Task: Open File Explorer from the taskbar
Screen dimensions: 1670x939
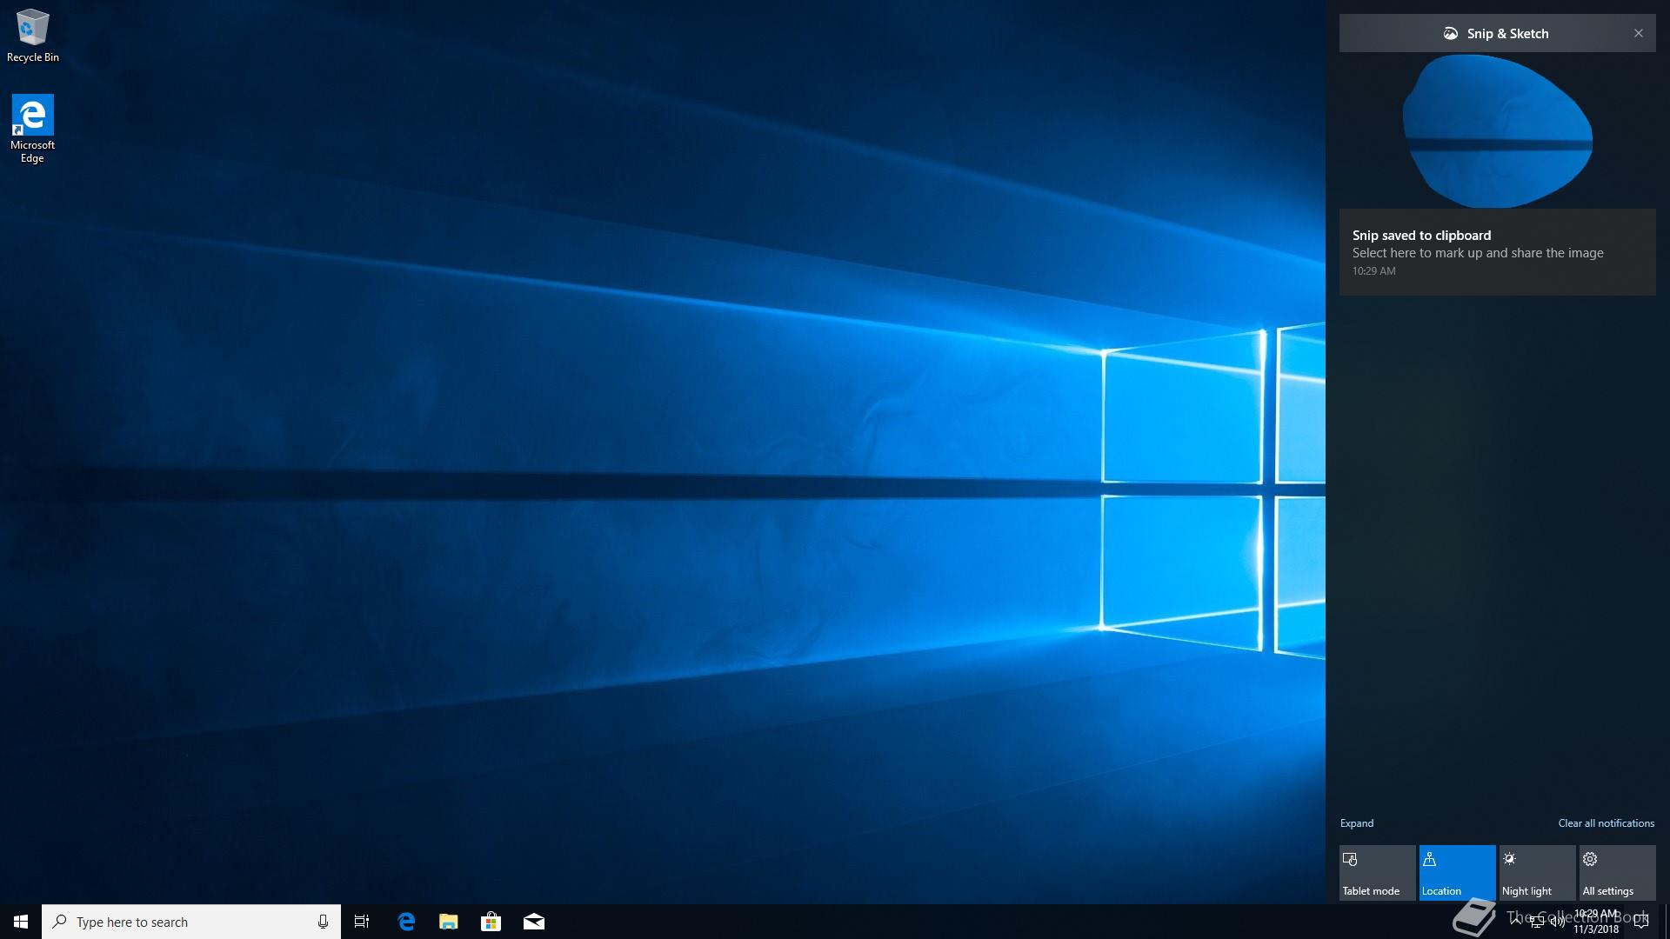Action: pyautogui.click(x=449, y=922)
